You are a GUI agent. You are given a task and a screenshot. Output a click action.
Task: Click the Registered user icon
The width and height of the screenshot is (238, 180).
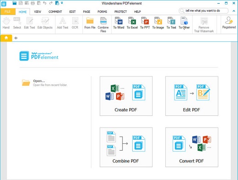point(229,23)
